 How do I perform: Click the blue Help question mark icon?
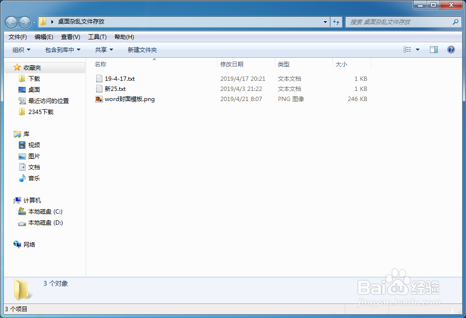pos(451,50)
